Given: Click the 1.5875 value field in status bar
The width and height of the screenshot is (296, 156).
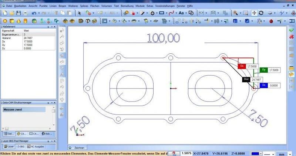Looking at the screenshot, I should (186, 153).
